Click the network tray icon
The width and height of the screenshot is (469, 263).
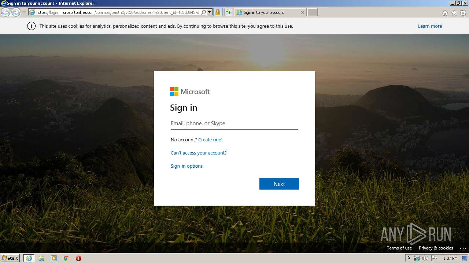(x=417, y=258)
